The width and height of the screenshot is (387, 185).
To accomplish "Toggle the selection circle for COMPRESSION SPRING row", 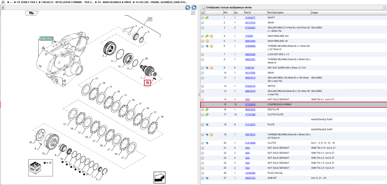I will pyautogui.click(x=202, y=104).
